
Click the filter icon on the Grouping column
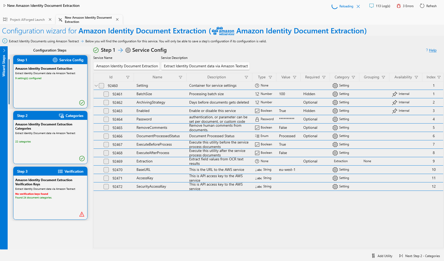click(x=383, y=77)
